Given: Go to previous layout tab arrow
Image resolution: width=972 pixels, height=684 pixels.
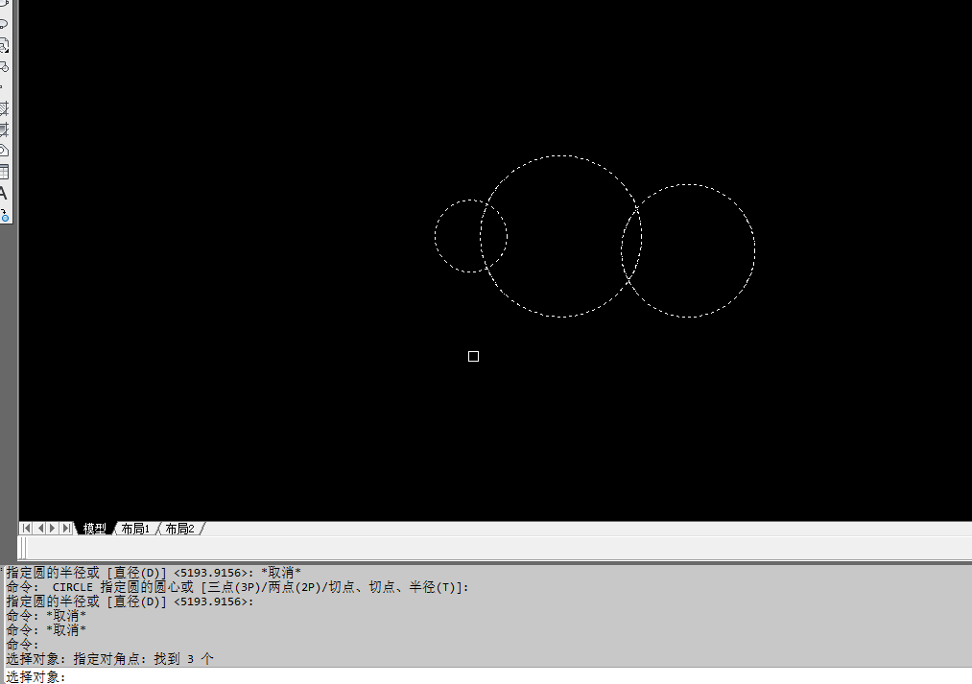Looking at the screenshot, I should 40,528.
